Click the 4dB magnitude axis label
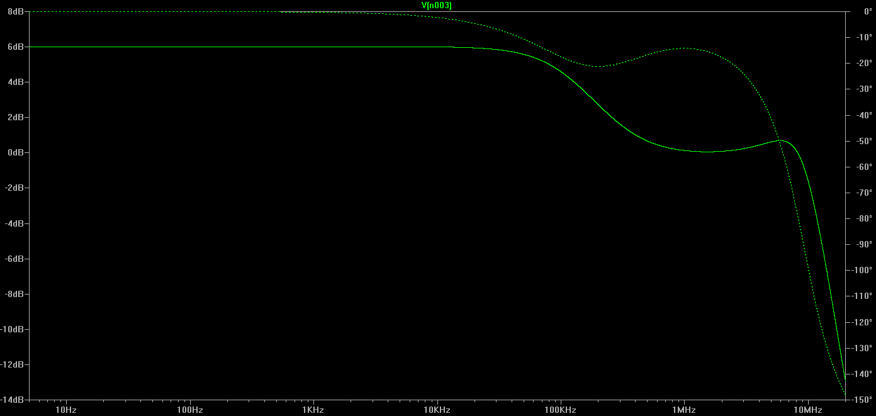 16,82
